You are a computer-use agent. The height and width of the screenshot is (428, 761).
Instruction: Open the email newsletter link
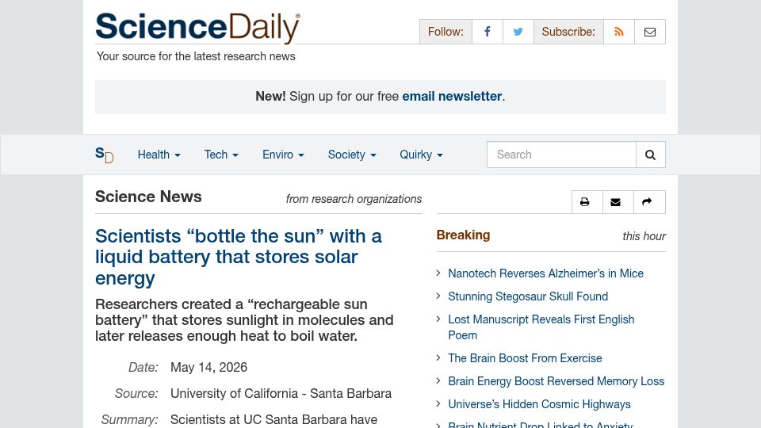coord(452,96)
